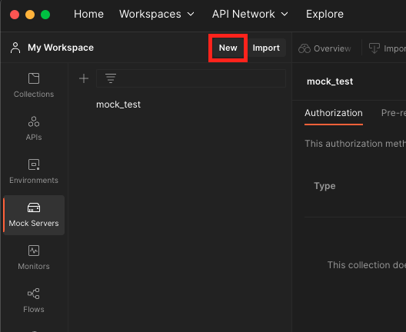Click the My Workspace label
Screen dimensions: 406x332
click(61, 48)
